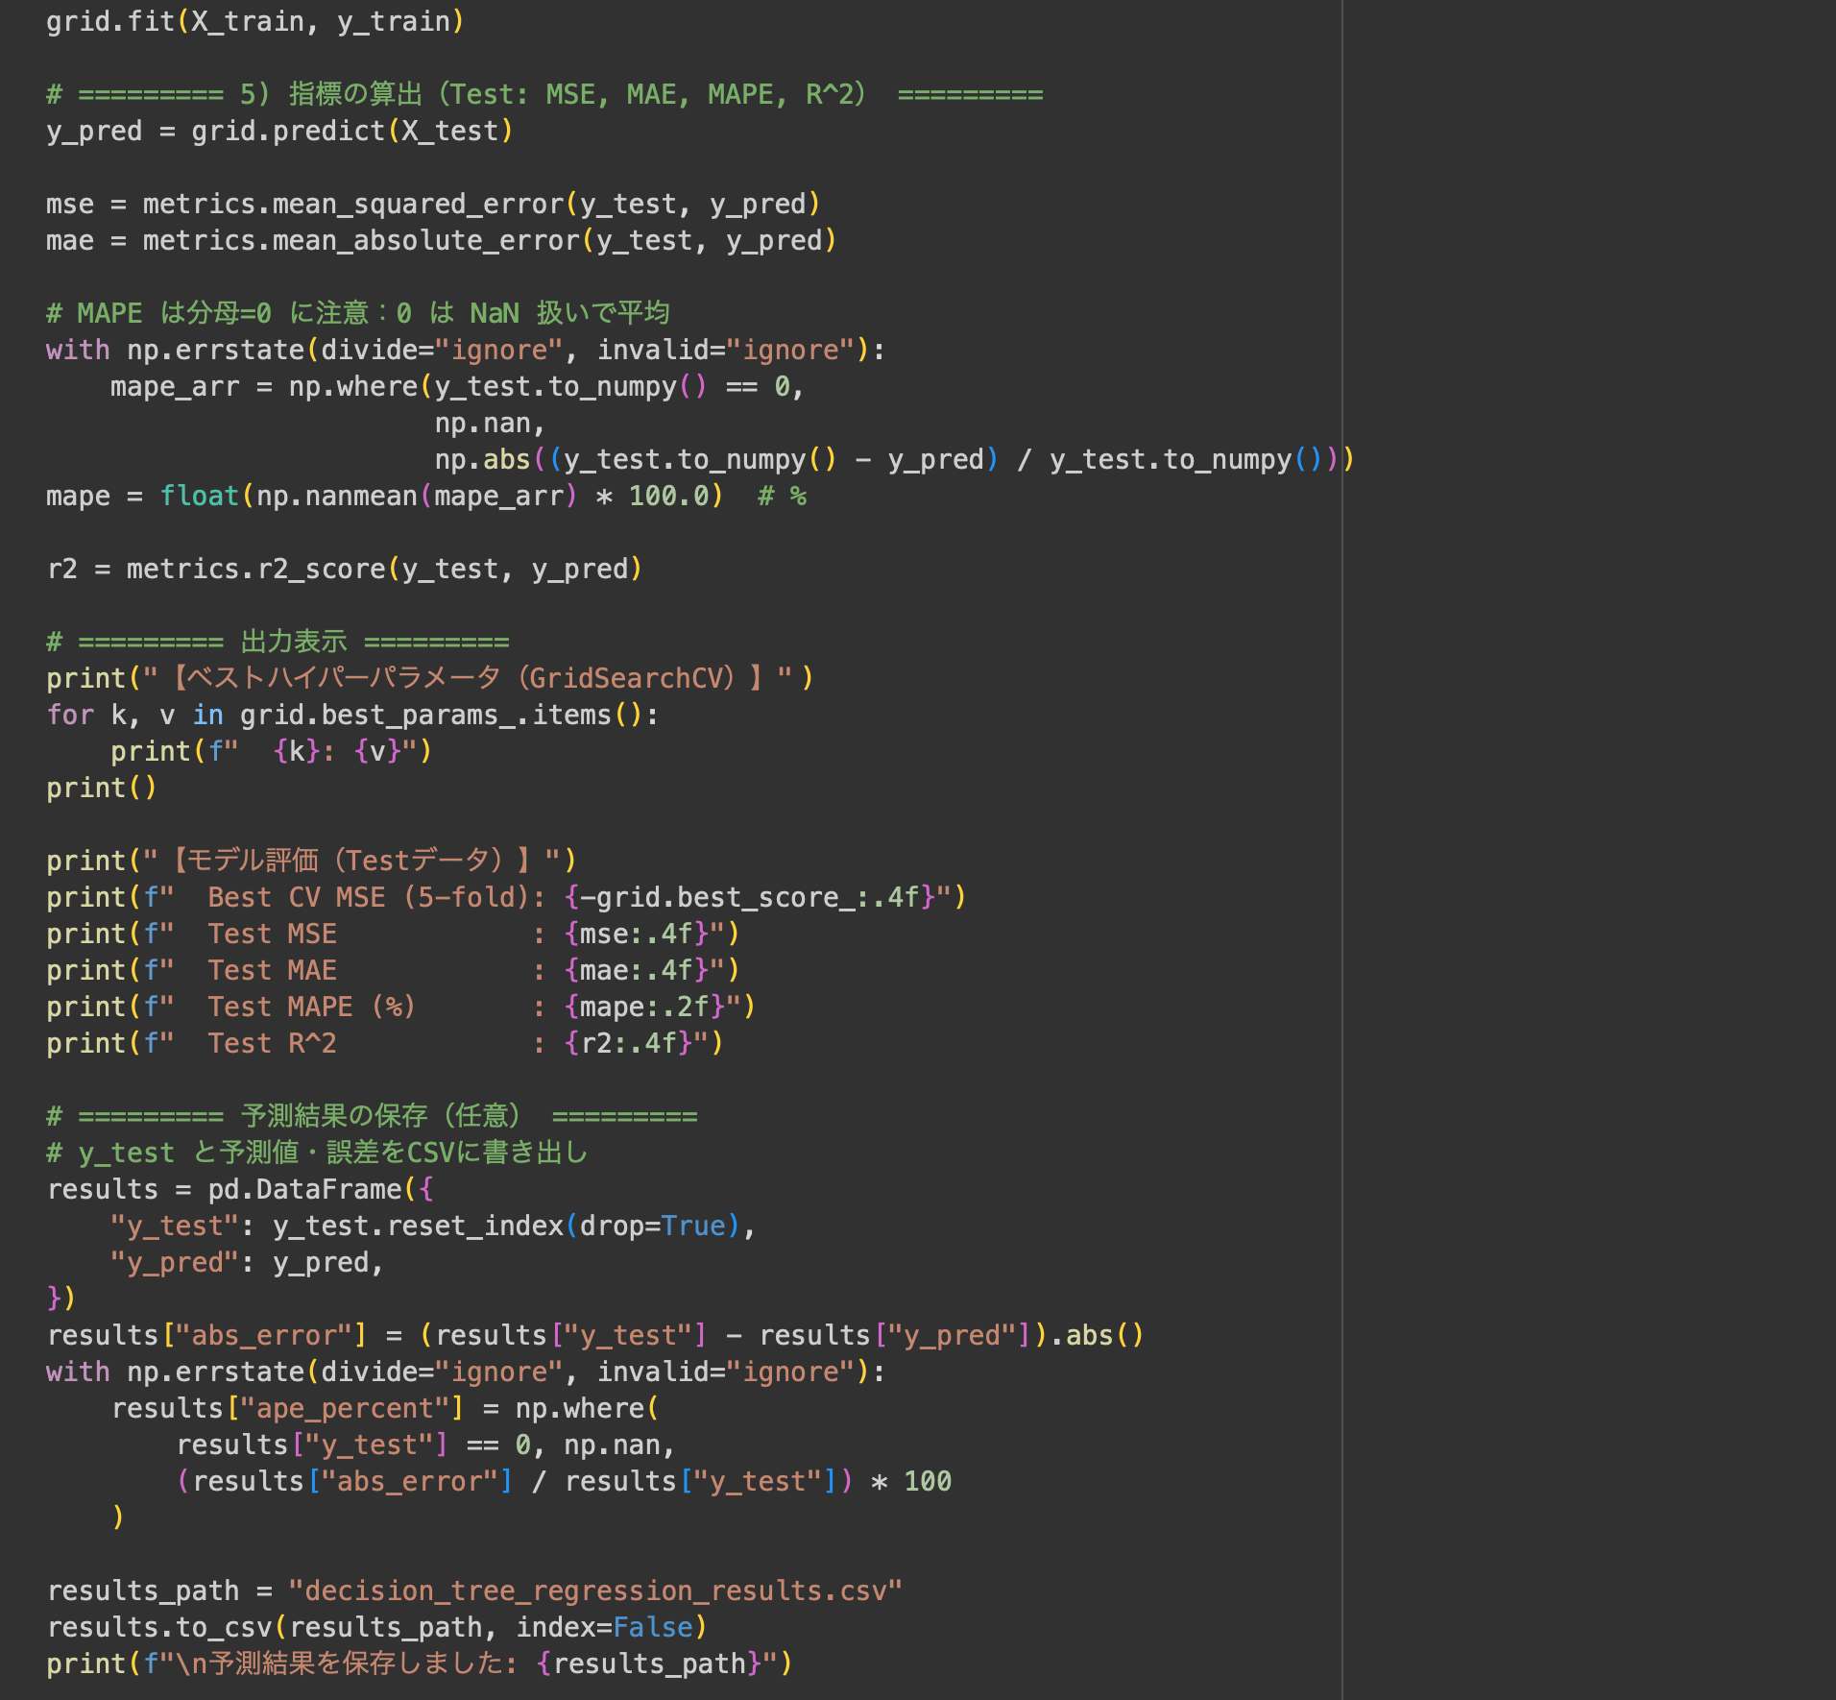
Task: Click 'results_path = "decision_tree_regression_results.csv"' line
Action: pyautogui.click(x=474, y=1591)
